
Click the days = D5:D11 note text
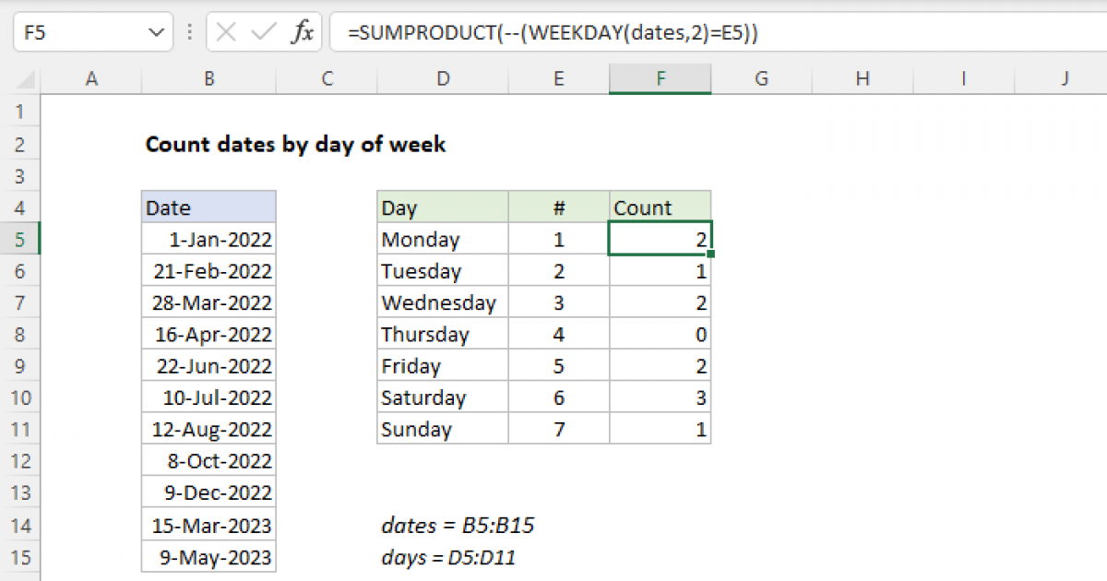tap(448, 557)
